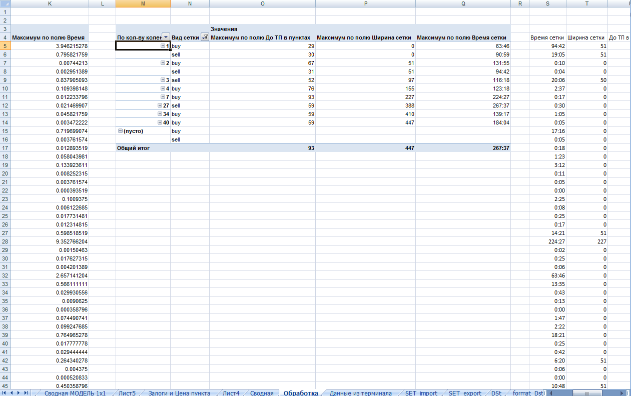
Task: Select column N header
Action: (190, 3)
